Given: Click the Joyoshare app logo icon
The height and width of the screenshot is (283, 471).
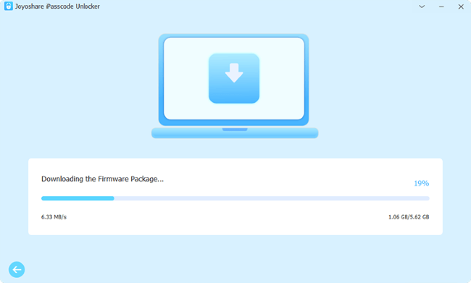Looking at the screenshot, I should coord(9,6).
